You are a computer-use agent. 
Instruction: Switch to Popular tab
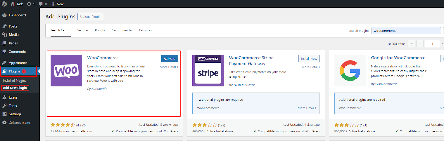100,30
